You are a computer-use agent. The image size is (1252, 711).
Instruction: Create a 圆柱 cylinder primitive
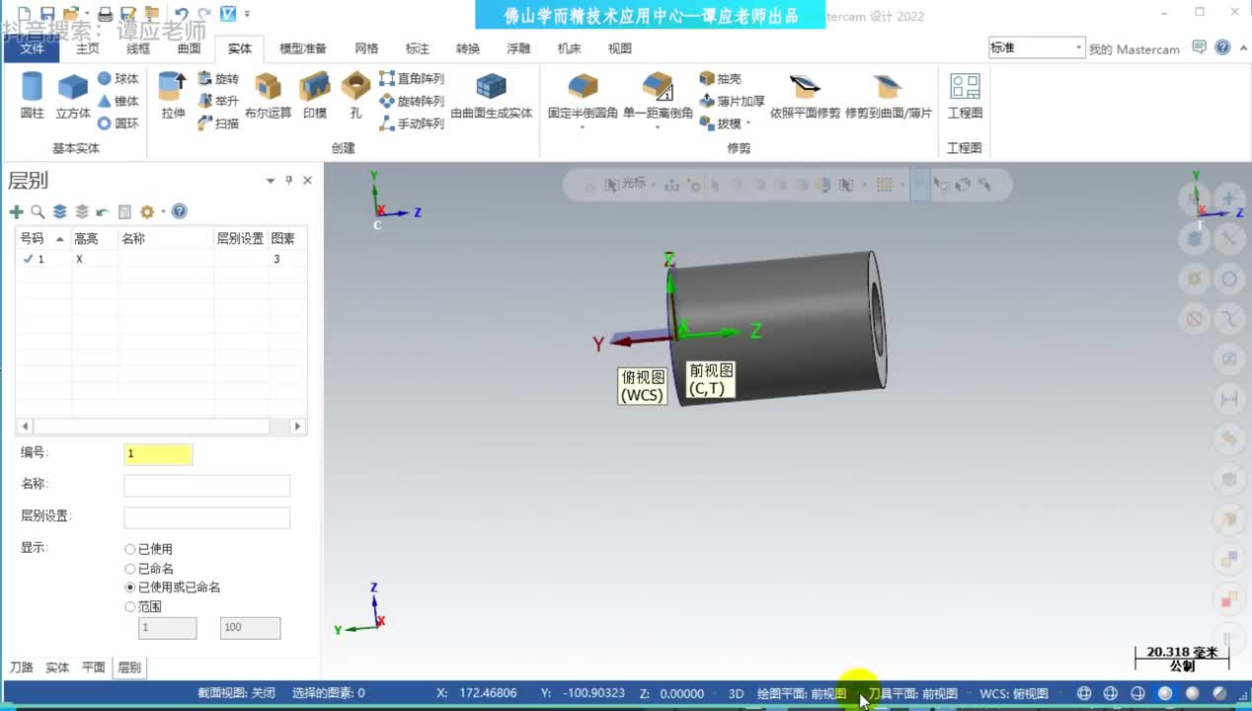pyautogui.click(x=33, y=96)
